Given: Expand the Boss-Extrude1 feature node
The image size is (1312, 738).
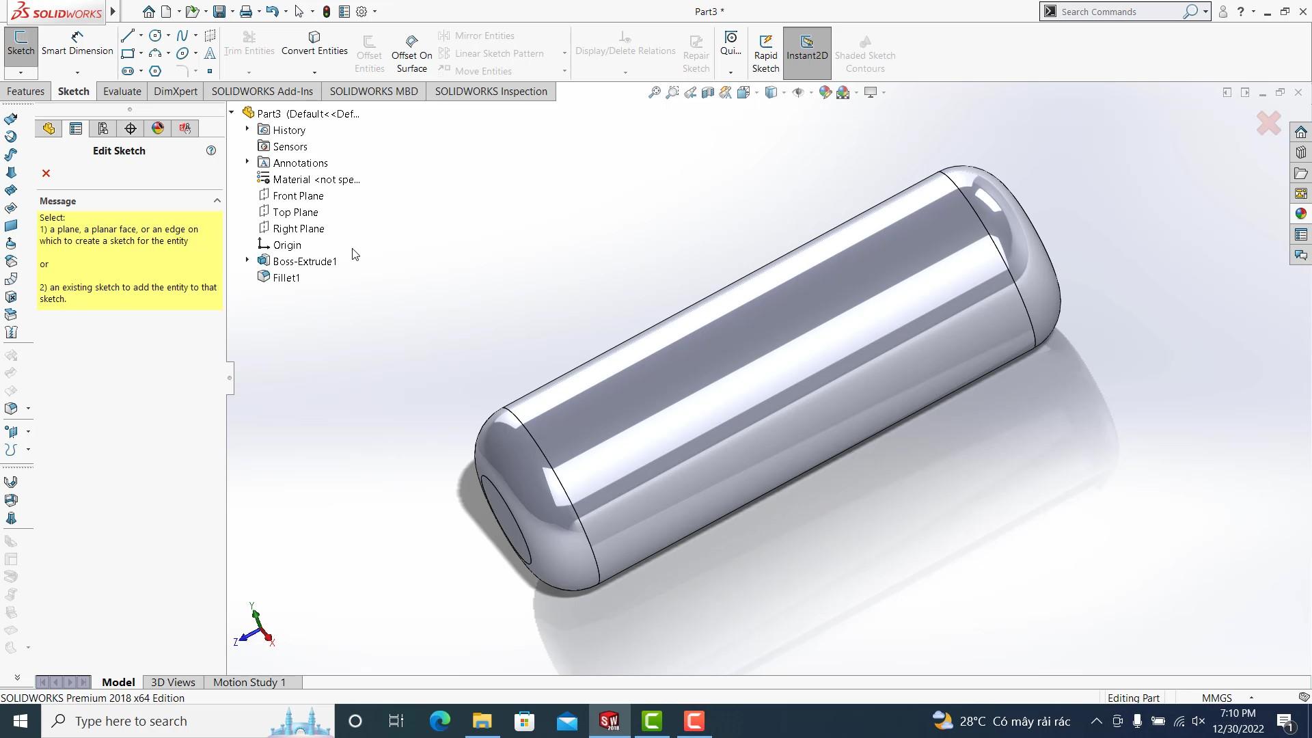Looking at the screenshot, I should (x=247, y=260).
